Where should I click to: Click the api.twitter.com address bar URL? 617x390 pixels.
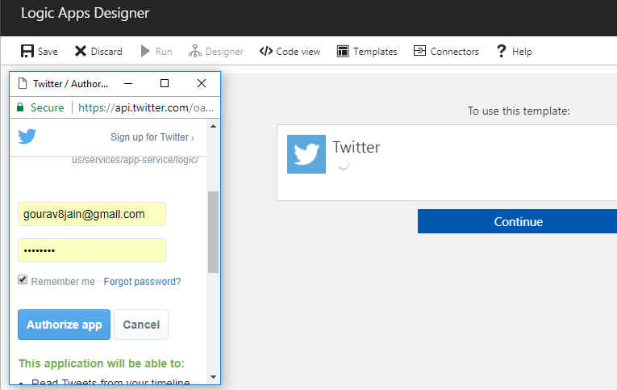pos(146,107)
